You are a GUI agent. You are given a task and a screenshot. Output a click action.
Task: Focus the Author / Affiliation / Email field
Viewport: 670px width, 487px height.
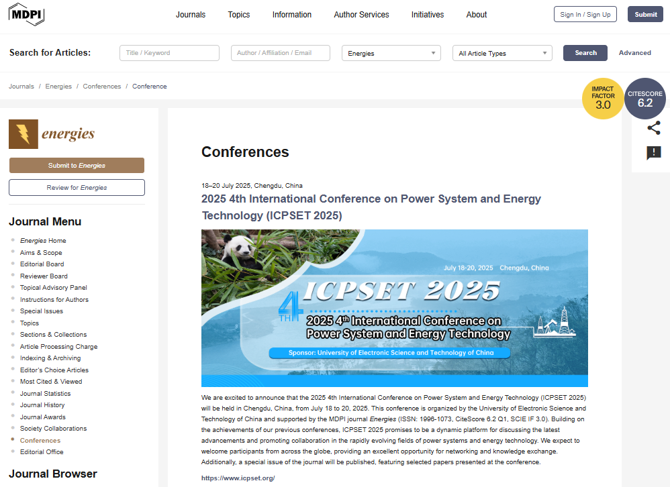[x=281, y=53]
